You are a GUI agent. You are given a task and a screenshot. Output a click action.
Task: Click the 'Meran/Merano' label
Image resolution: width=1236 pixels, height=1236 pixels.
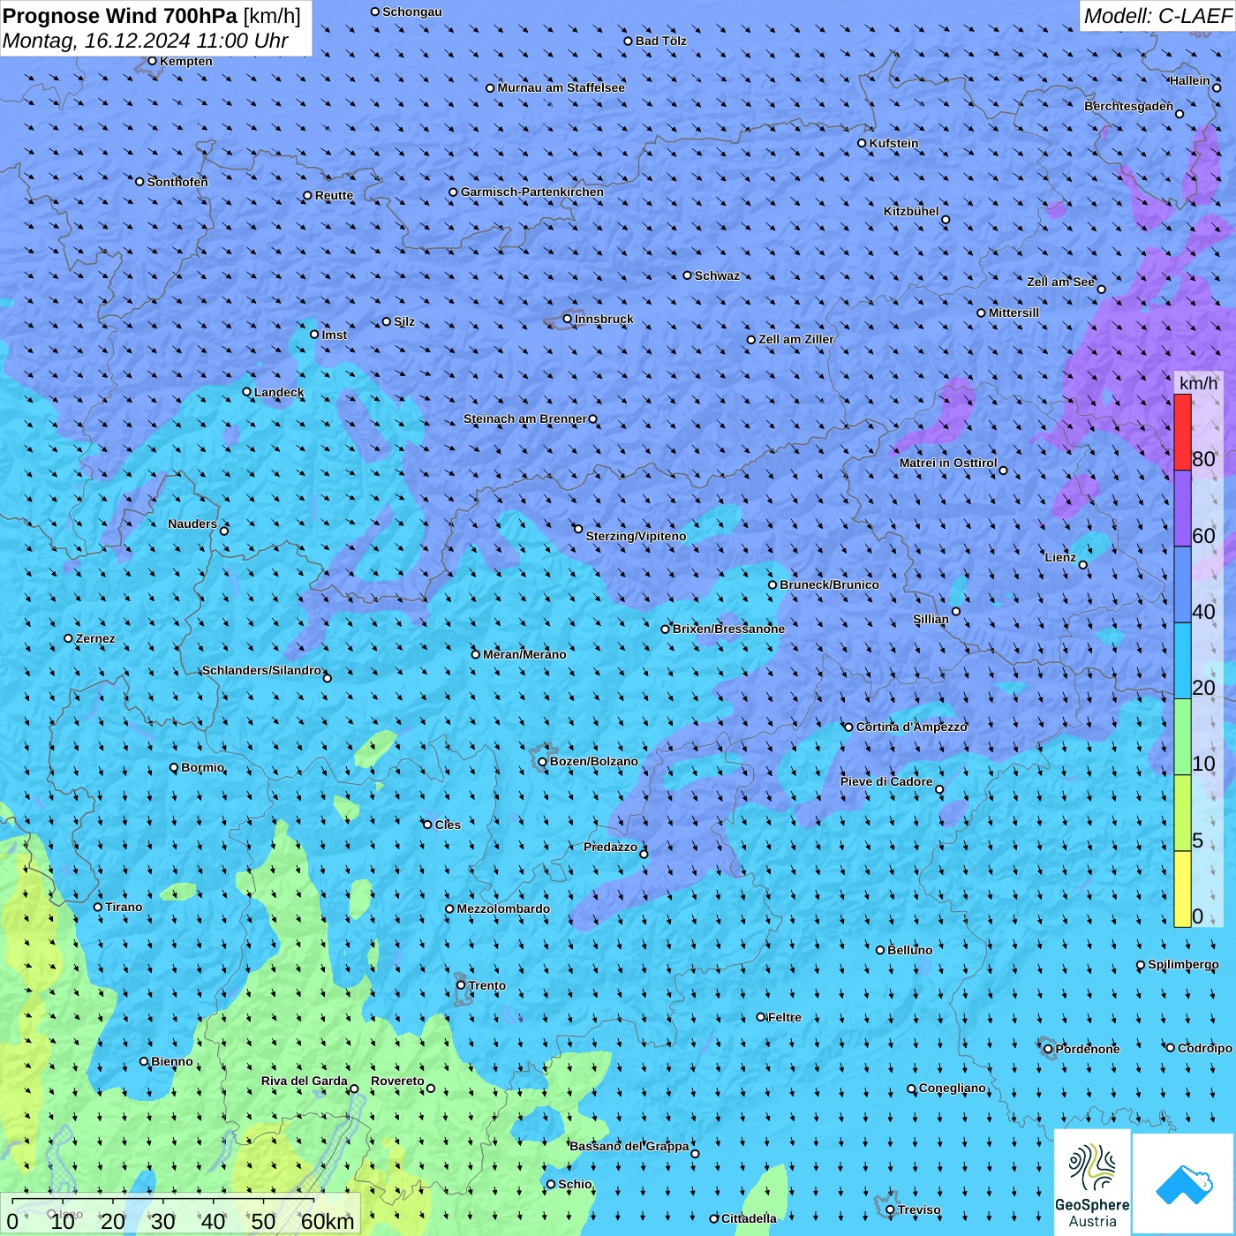click(525, 654)
